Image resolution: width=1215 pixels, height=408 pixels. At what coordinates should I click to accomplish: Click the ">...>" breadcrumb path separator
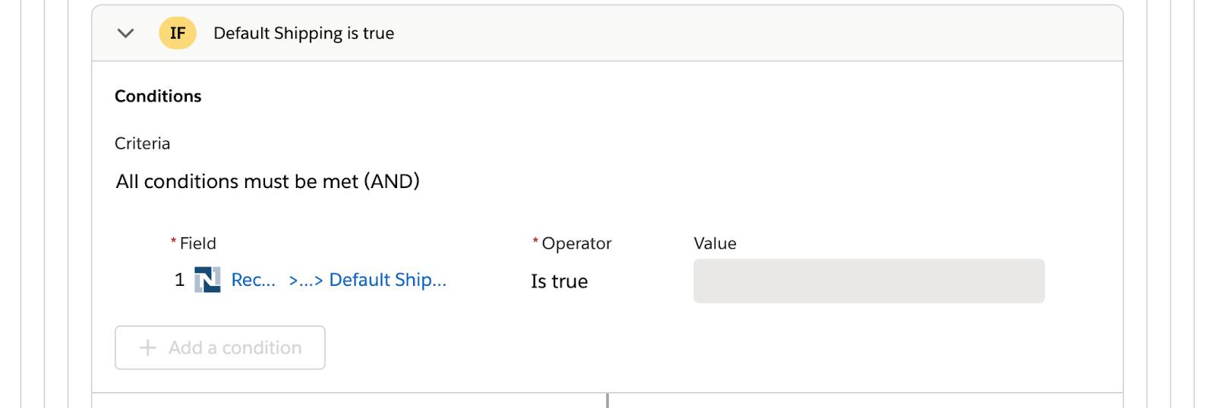point(305,280)
